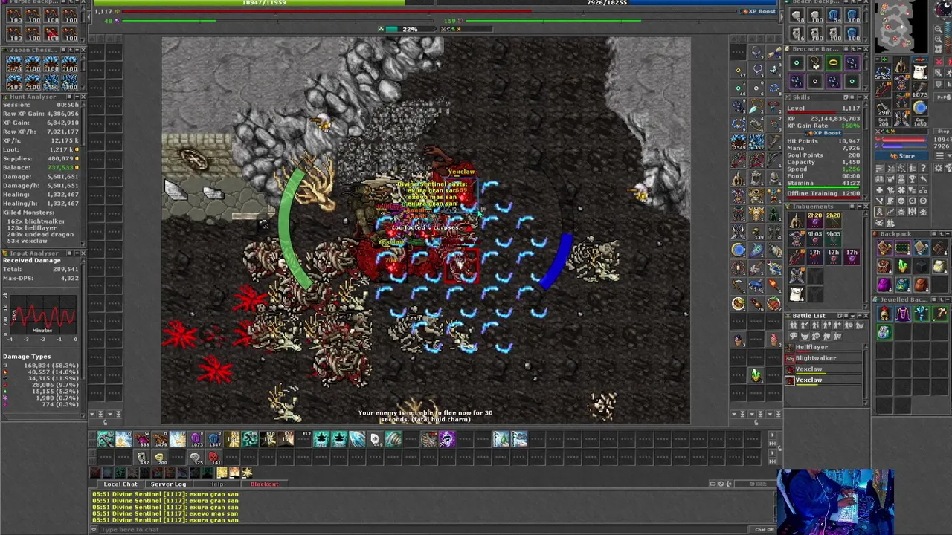Use second-row hotkey item showing 487

click(x=142, y=457)
